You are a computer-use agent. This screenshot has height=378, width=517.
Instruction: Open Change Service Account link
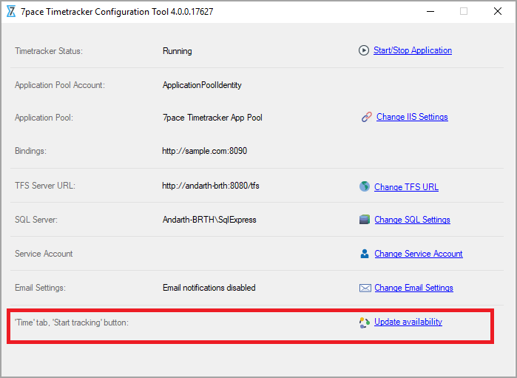[x=419, y=254]
